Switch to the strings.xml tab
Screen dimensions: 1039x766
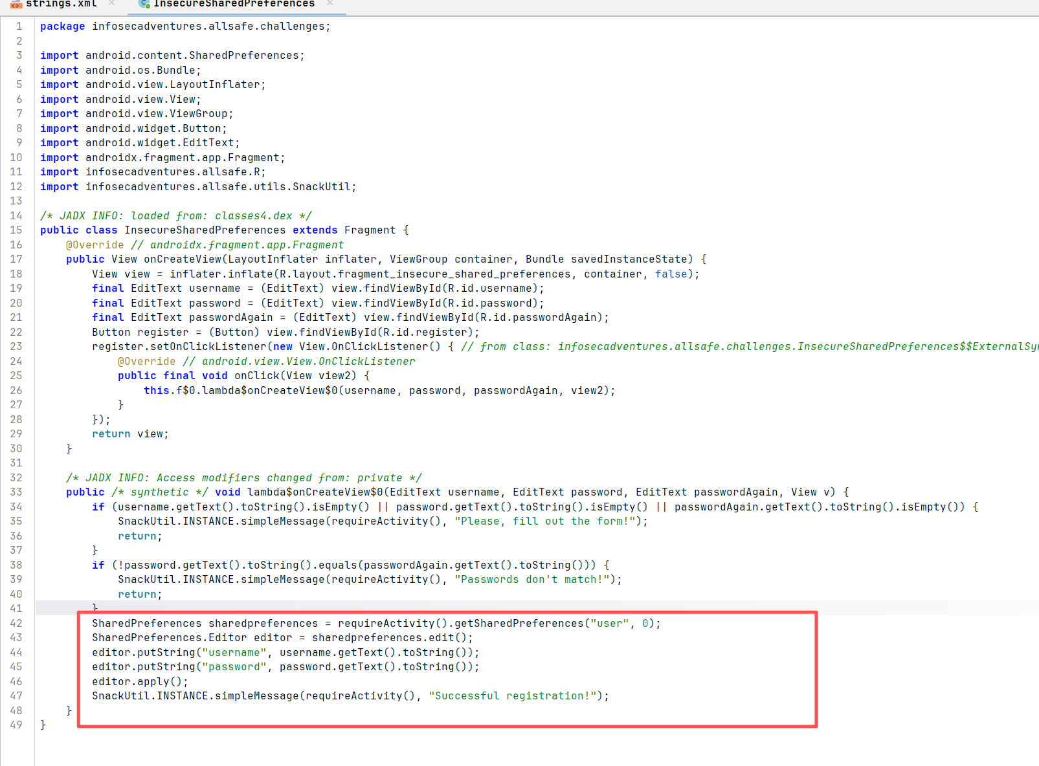[61, 4]
